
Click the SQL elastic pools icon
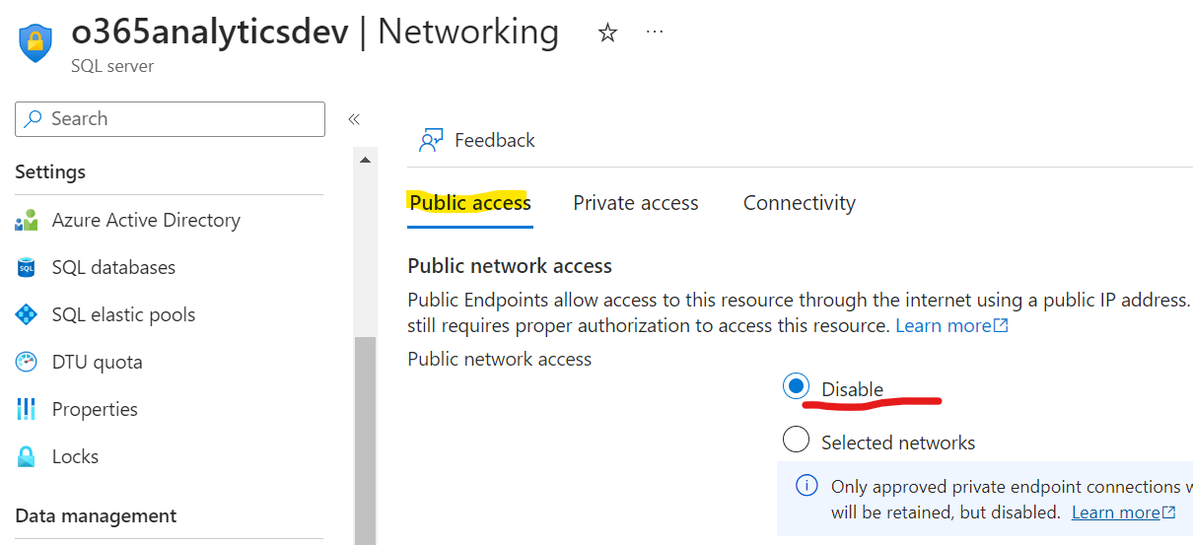27,315
